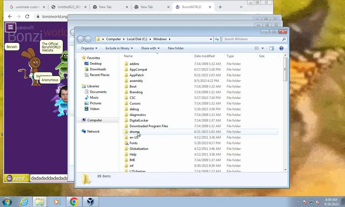Open the VirtualBox taskbar icon

click(90, 202)
